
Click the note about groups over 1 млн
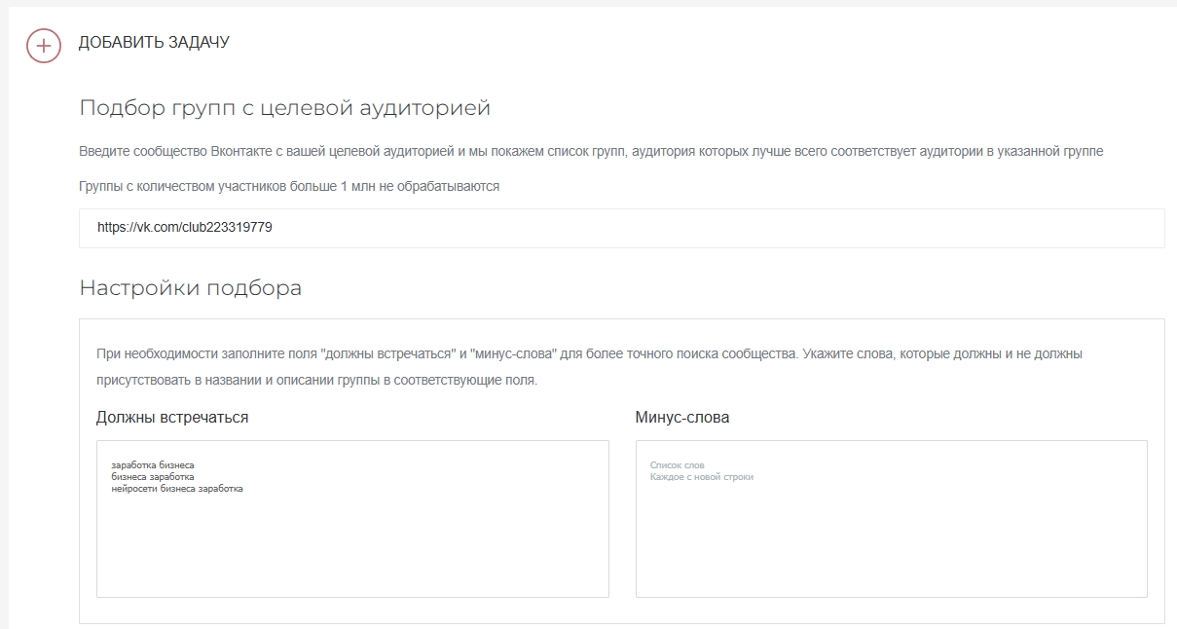[x=289, y=186]
